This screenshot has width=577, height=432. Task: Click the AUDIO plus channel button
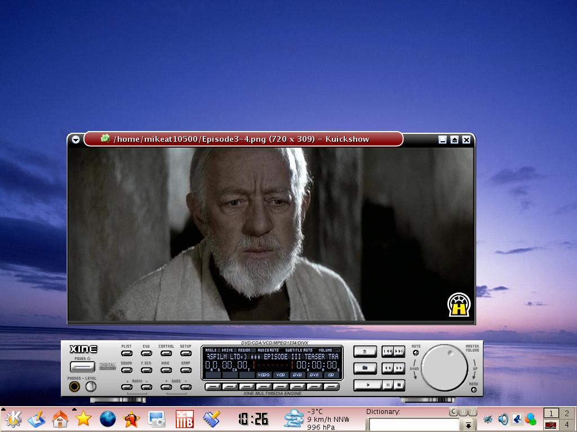127,387
